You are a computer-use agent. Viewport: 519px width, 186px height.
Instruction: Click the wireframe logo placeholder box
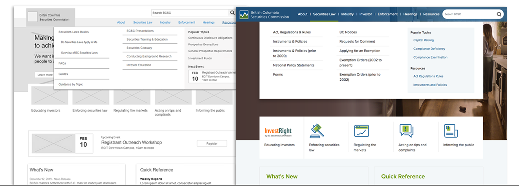(32, 17)
